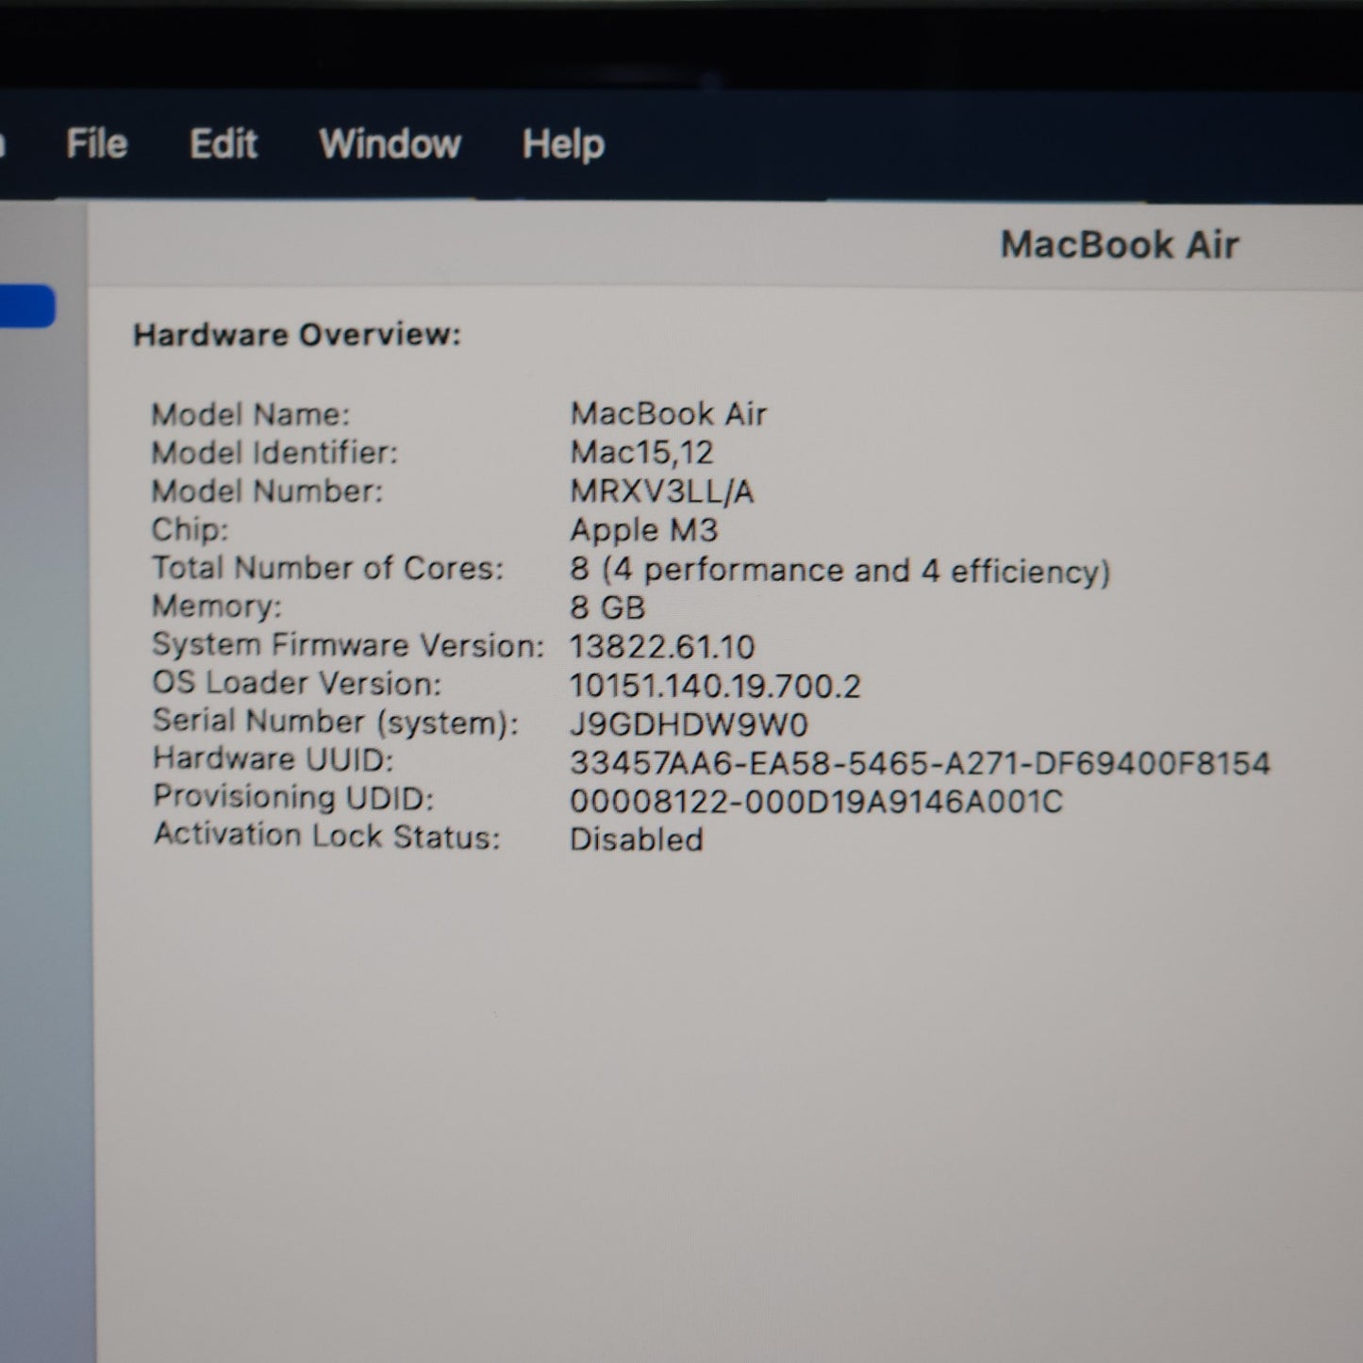Click the Hardware UUID value
Image resolution: width=1363 pixels, height=1363 pixels.
[x=920, y=763]
